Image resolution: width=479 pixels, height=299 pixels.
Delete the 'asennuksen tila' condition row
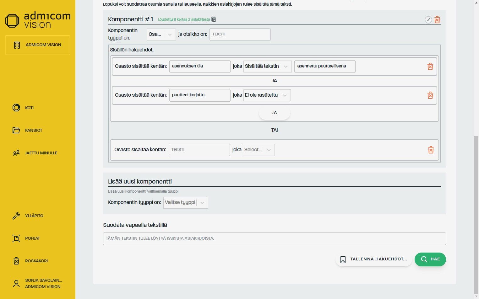pyautogui.click(x=430, y=66)
